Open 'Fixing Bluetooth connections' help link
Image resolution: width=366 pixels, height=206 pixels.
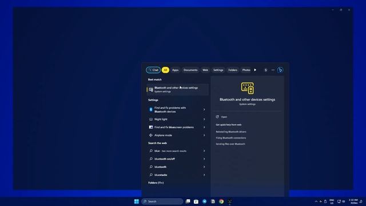tap(230, 138)
